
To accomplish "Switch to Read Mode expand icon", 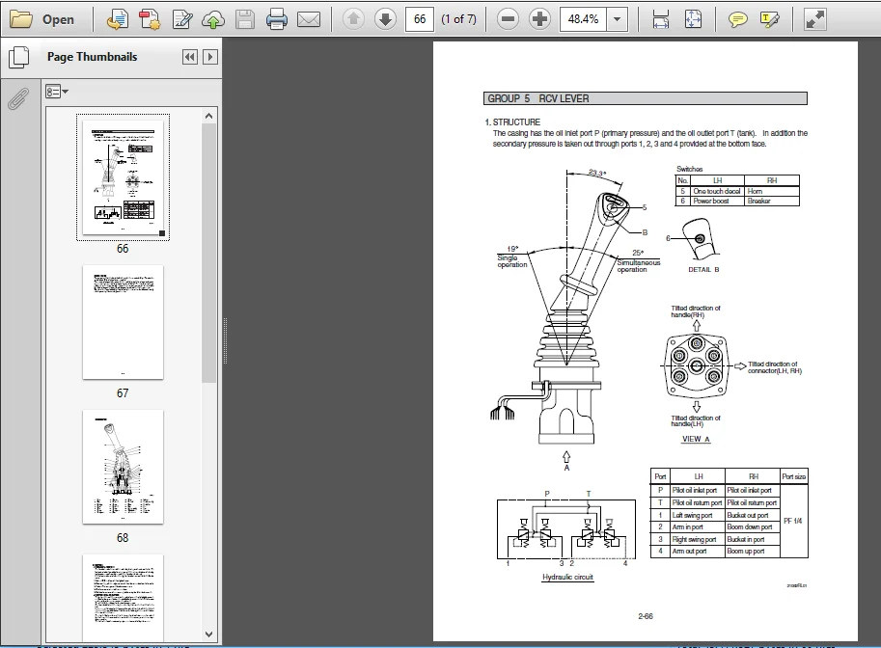I will tap(814, 19).
